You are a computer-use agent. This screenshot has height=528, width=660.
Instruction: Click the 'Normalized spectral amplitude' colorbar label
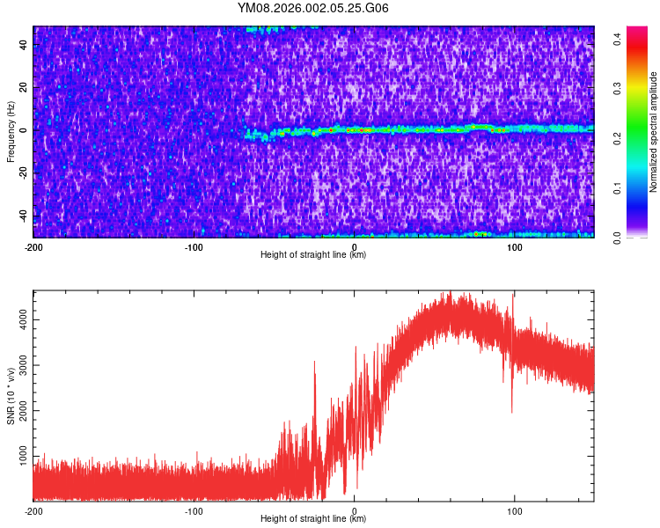tap(654, 132)
